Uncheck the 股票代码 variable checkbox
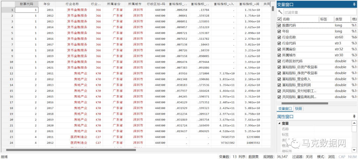Viewport: 358px width, 159px height. click(x=279, y=25)
